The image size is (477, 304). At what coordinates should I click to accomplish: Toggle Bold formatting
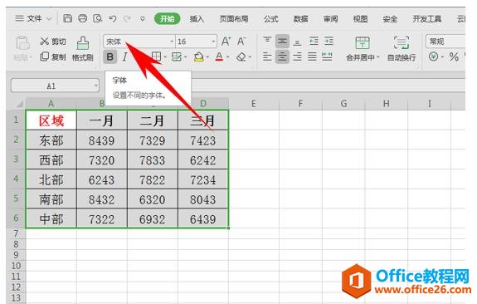(110, 56)
